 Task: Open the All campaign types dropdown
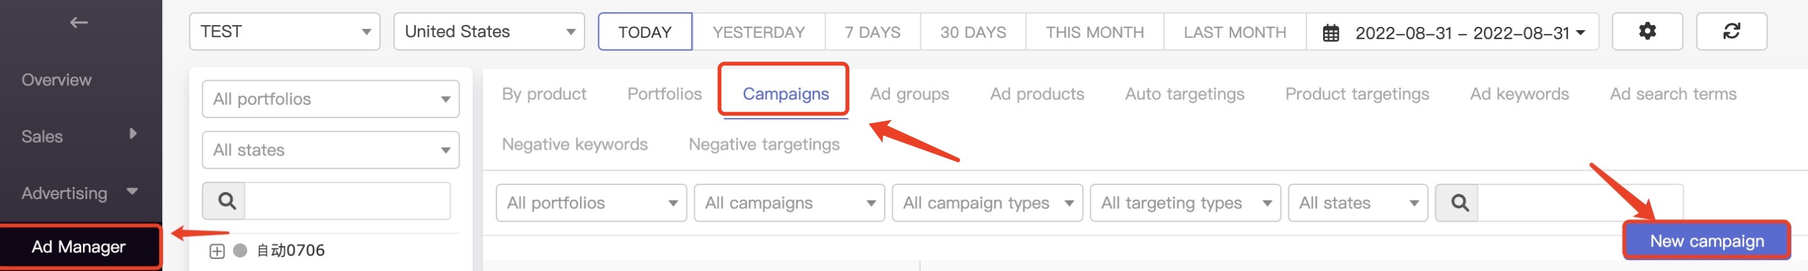987,203
